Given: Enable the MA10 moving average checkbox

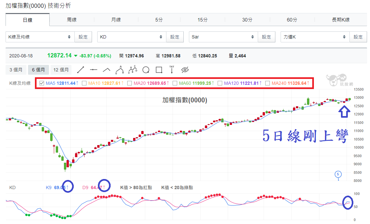Looking at the screenshot, I should pyautogui.click(x=84, y=83).
